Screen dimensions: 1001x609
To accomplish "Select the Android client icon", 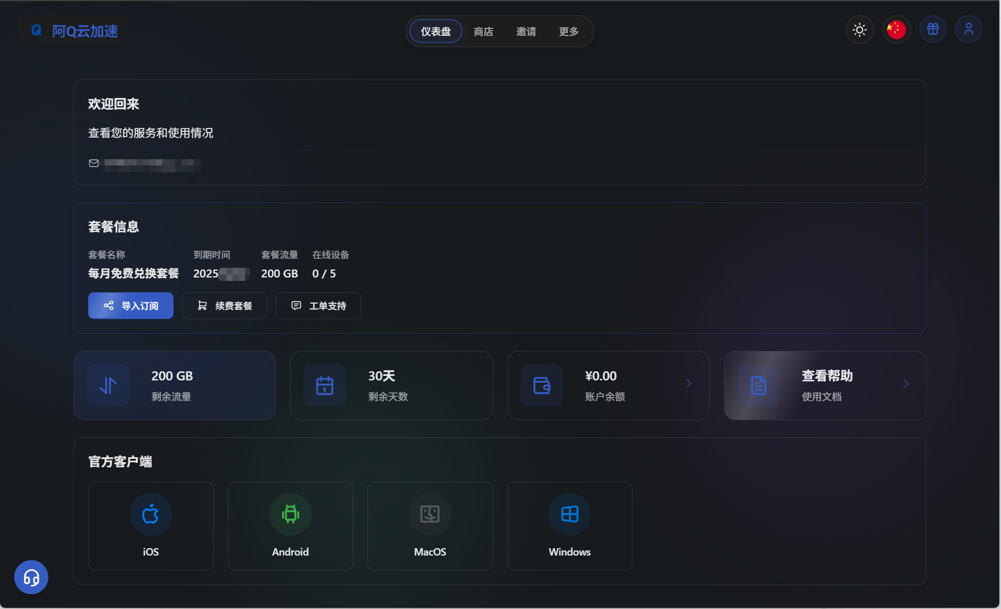I will 290,515.
